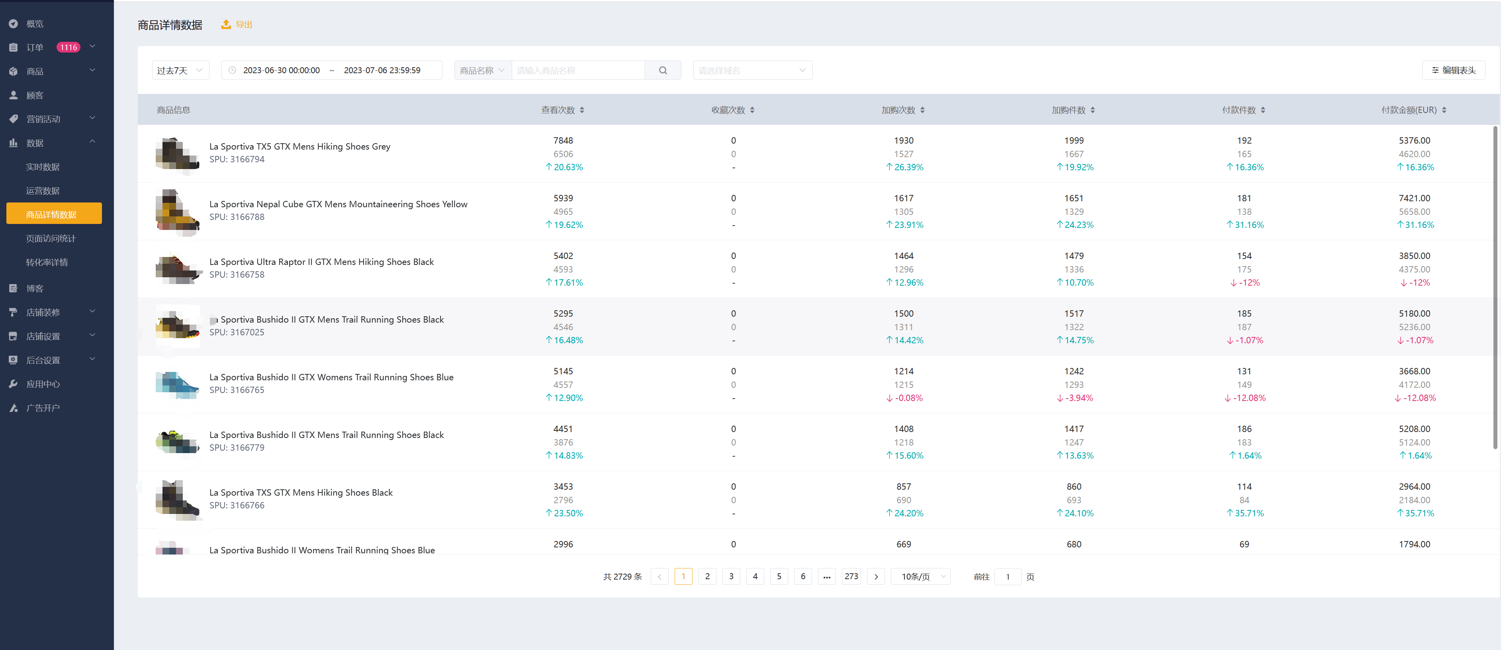The height and width of the screenshot is (650, 1501).
Task: Expand the 商品 menu chevron
Action: click(93, 70)
